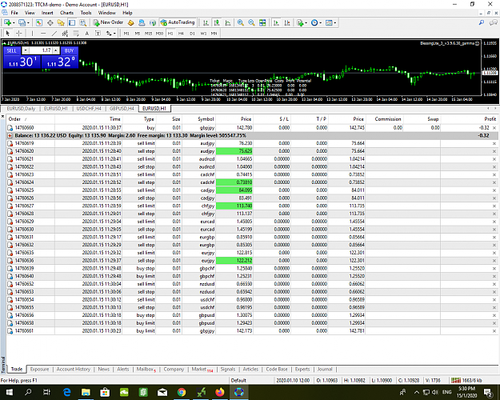The width and height of the screenshot is (500, 400).
Task: Sort the orders by the Symbol column
Action: tap(198, 119)
